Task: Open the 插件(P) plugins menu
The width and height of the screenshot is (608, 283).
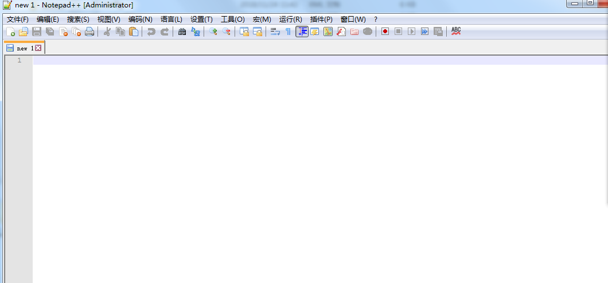Action: click(x=321, y=19)
